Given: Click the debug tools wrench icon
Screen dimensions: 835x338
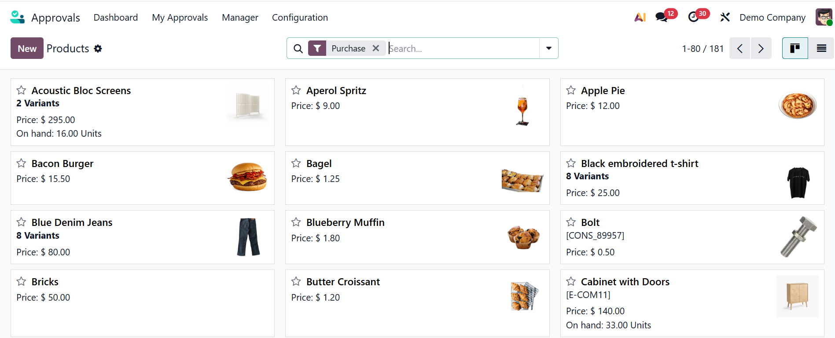Looking at the screenshot, I should (x=725, y=17).
